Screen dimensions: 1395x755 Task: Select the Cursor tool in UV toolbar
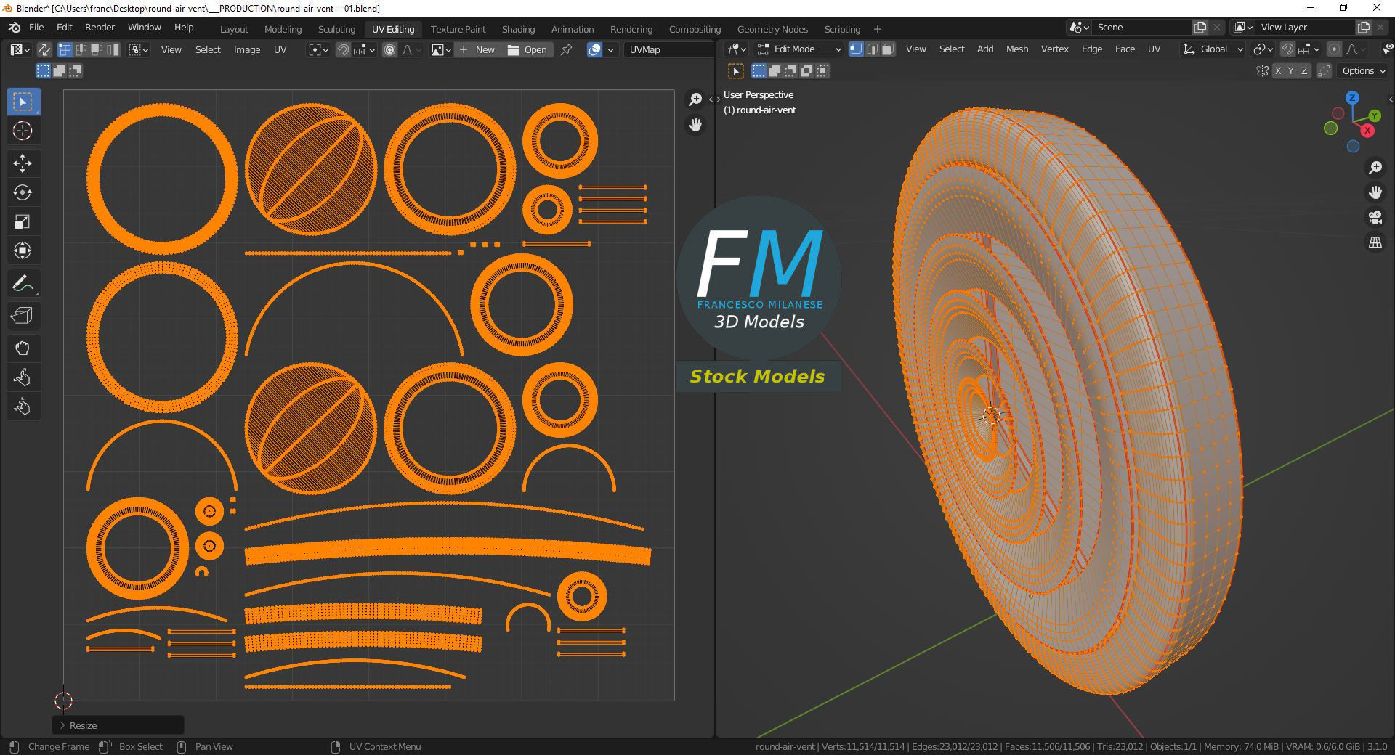point(23,131)
